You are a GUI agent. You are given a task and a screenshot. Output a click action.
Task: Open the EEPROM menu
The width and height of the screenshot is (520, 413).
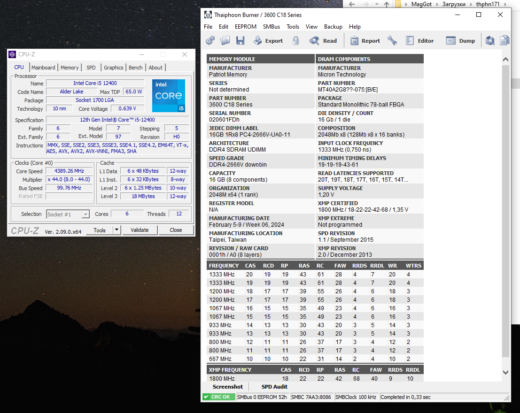click(245, 27)
